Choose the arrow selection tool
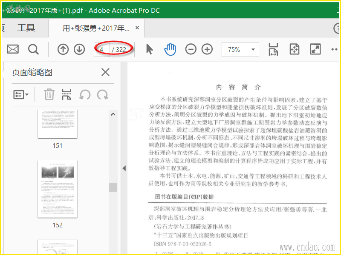The height and width of the screenshot is (255, 341). (x=150, y=49)
